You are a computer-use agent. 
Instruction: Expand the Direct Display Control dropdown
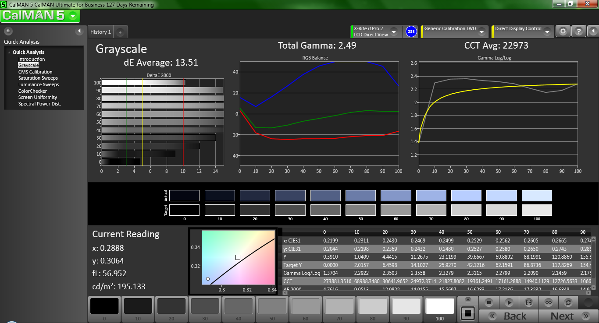coord(547,32)
